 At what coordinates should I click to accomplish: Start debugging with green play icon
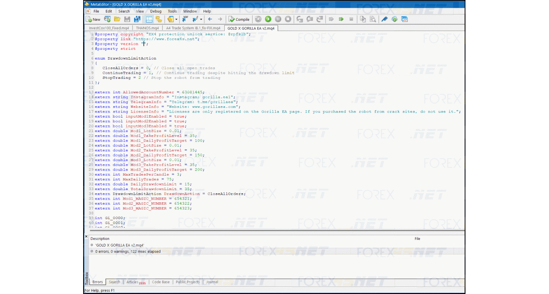pos(268,19)
